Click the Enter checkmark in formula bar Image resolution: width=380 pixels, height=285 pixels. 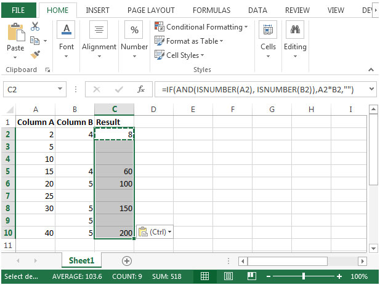coord(119,90)
